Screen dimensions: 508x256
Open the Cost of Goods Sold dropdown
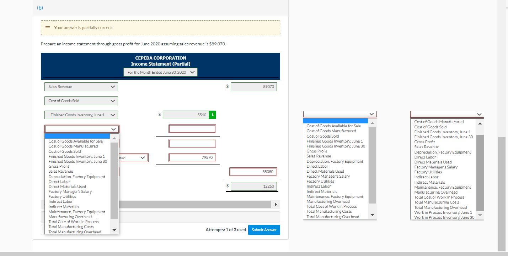pyautogui.click(x=81, y=101)
